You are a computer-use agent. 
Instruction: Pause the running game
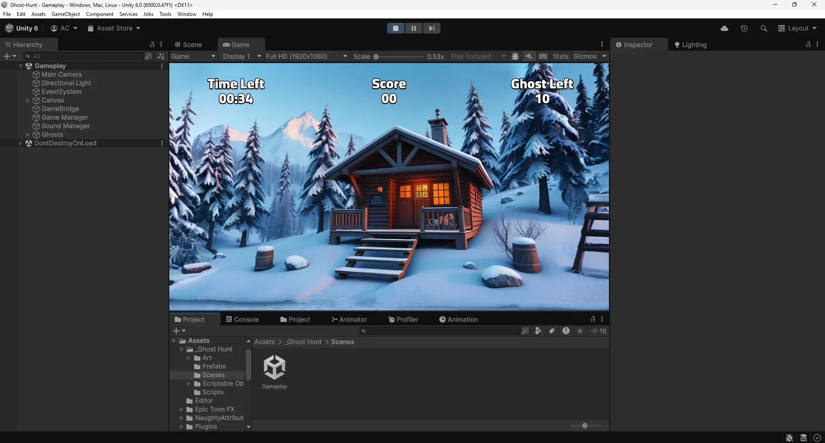click(x=414, y=28)
